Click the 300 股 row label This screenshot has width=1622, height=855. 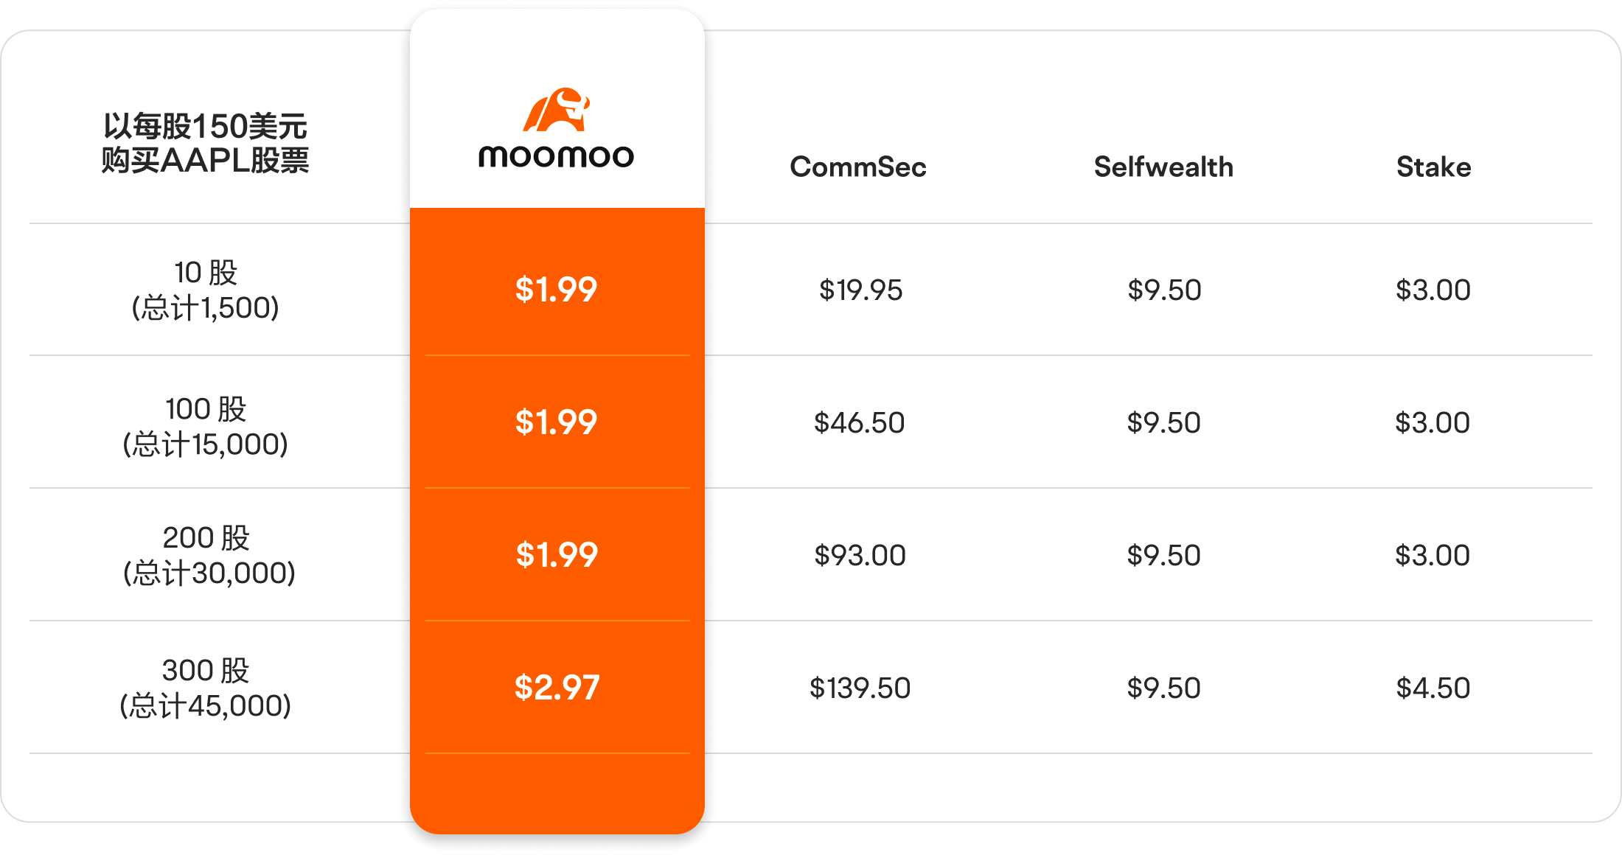point(205,688)
